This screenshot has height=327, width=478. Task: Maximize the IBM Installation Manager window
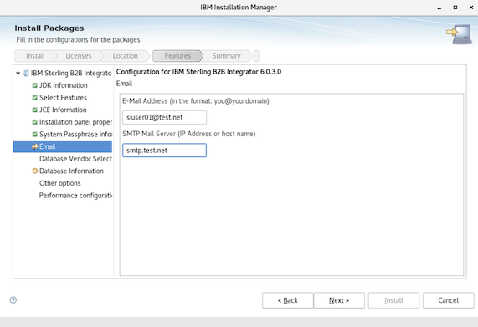455,8
